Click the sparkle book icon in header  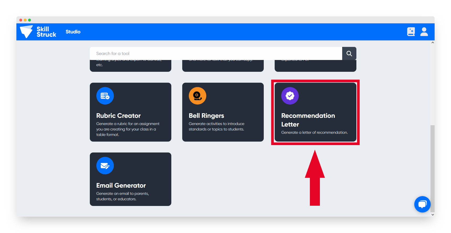pyautogui.click(x=411, y=32)
